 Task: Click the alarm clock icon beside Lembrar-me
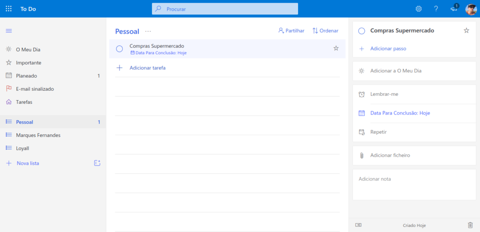pyautogui.click(x=361, y=94)
